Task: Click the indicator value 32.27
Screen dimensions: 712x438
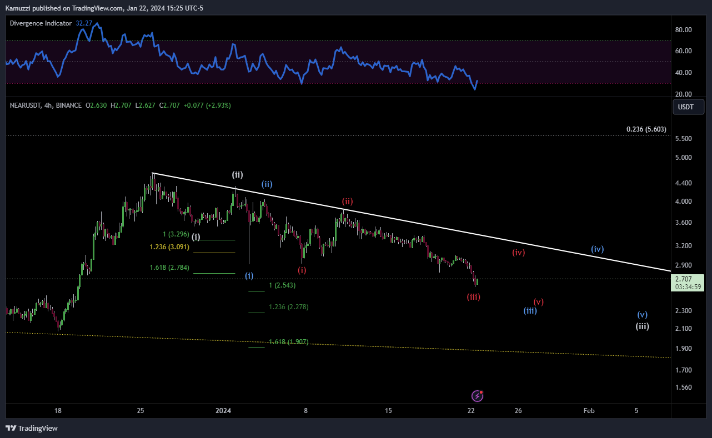Action: [84, 23]
